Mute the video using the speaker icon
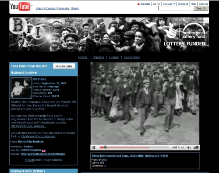 (x=189, y=148)
